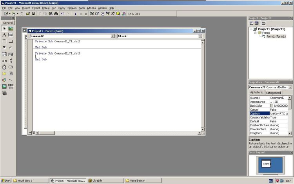This screenshot has height=184, width=294.
Task: Click View Object icon in Project panel
Action: click(x=257, y=23)
